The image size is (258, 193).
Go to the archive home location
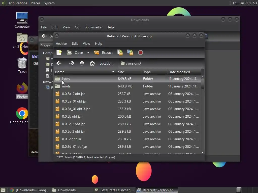coord(92,63)
